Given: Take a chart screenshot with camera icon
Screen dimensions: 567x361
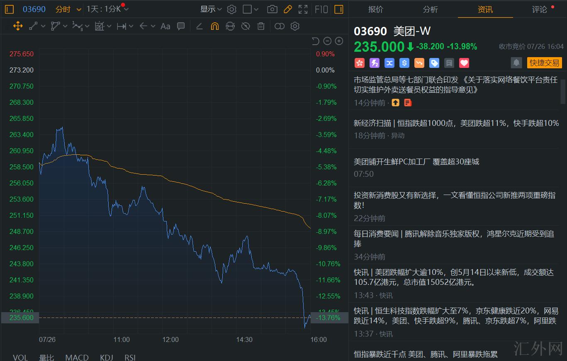Looking at the screenshot, I should [272, 9].
